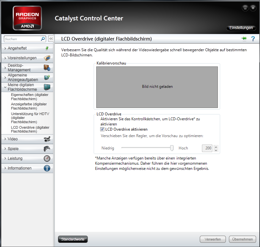The width and height of the screenshot is (260, 247).
Task: Click the Video camcorder icon
Action: [x=47, y=139]
